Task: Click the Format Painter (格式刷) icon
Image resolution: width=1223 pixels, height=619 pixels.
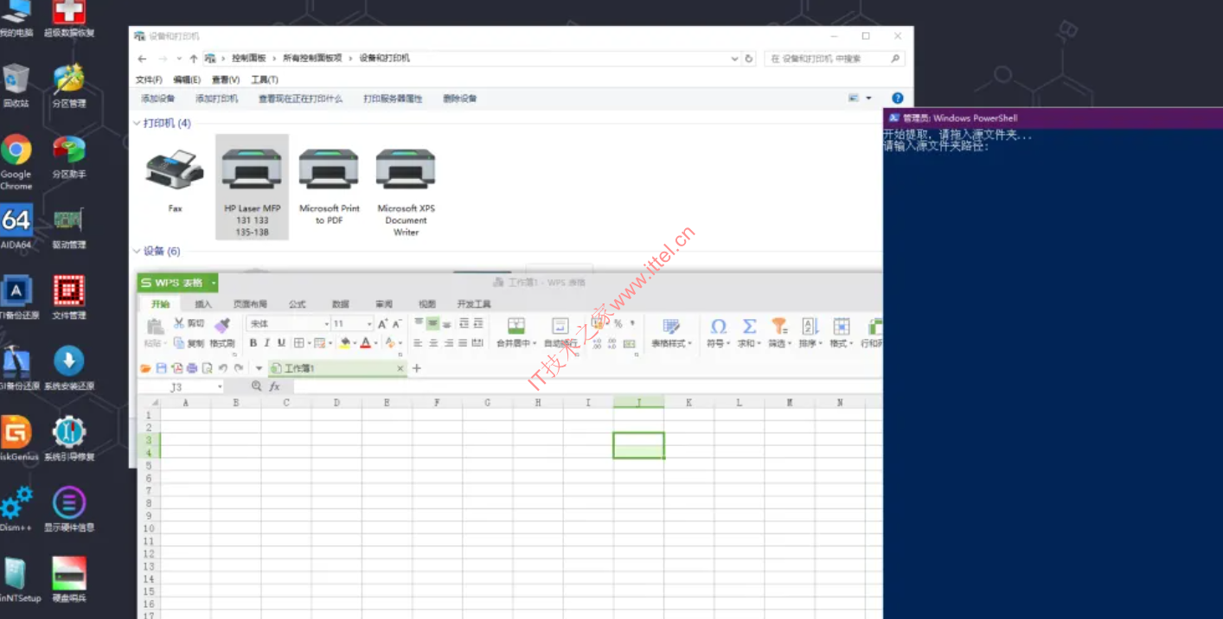Action: (x=222, y=327)
